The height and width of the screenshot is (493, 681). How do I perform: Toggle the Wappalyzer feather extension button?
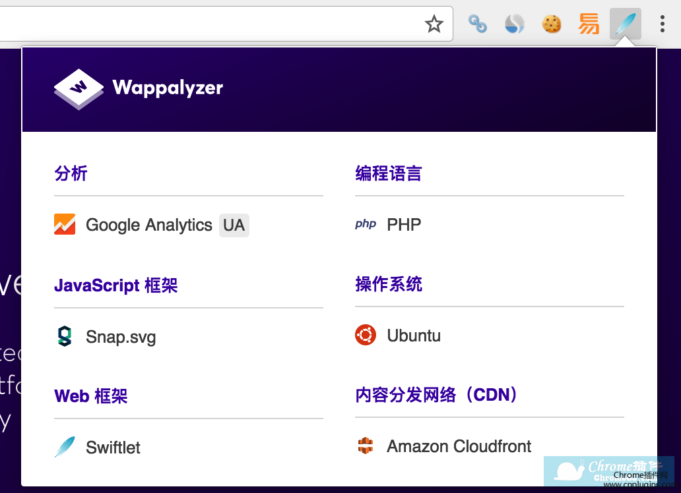tap(626, 24)
